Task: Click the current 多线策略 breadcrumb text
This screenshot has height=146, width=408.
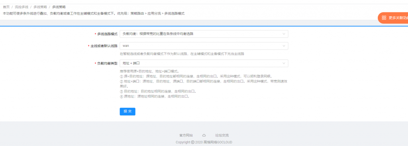Action: click(59, 7)
